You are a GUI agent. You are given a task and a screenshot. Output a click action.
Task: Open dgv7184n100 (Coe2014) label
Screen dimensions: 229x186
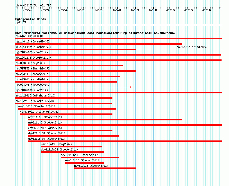pyautogui.click(x=32, y=90)
